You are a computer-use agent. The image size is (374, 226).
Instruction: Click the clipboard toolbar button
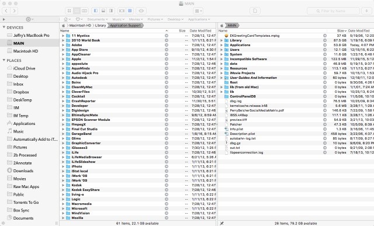[x=255, y=11]
